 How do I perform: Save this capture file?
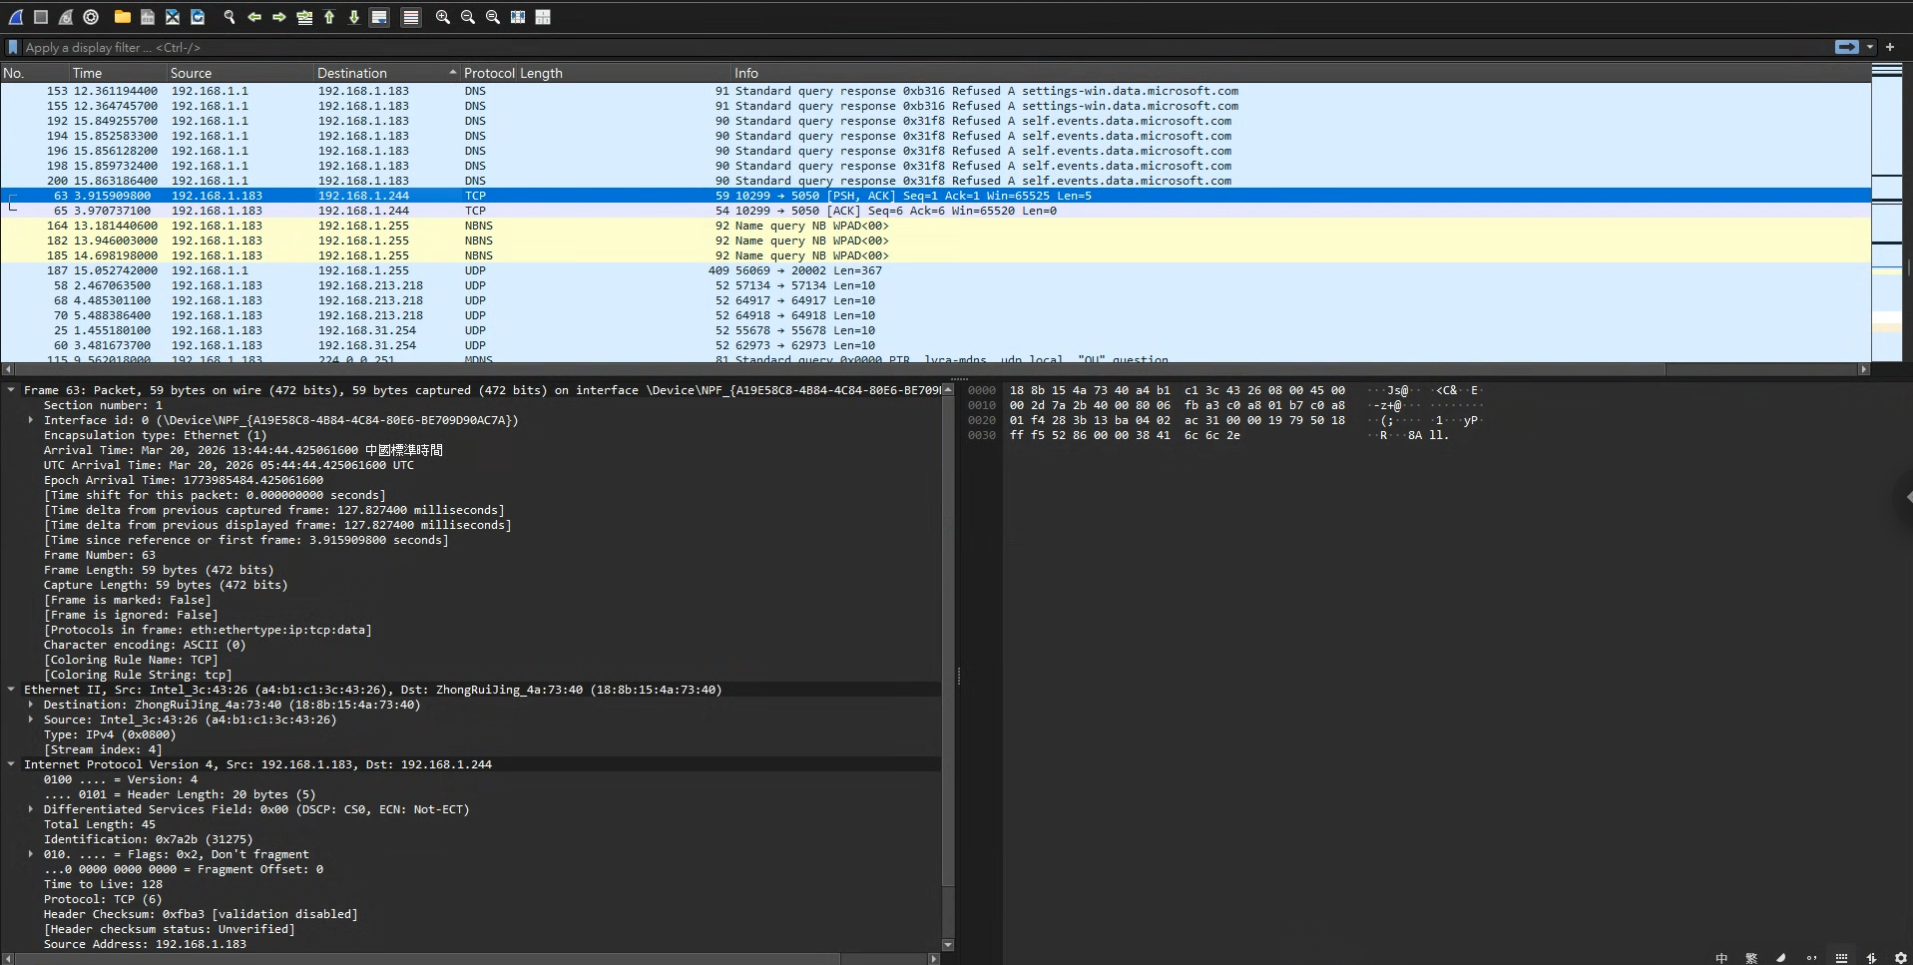coord(147,17)
